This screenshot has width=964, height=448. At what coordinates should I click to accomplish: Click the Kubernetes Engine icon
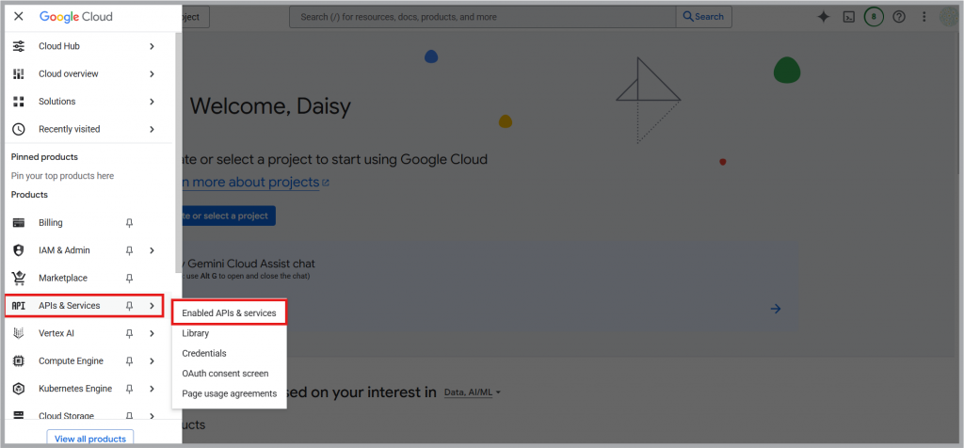[19, 389]
